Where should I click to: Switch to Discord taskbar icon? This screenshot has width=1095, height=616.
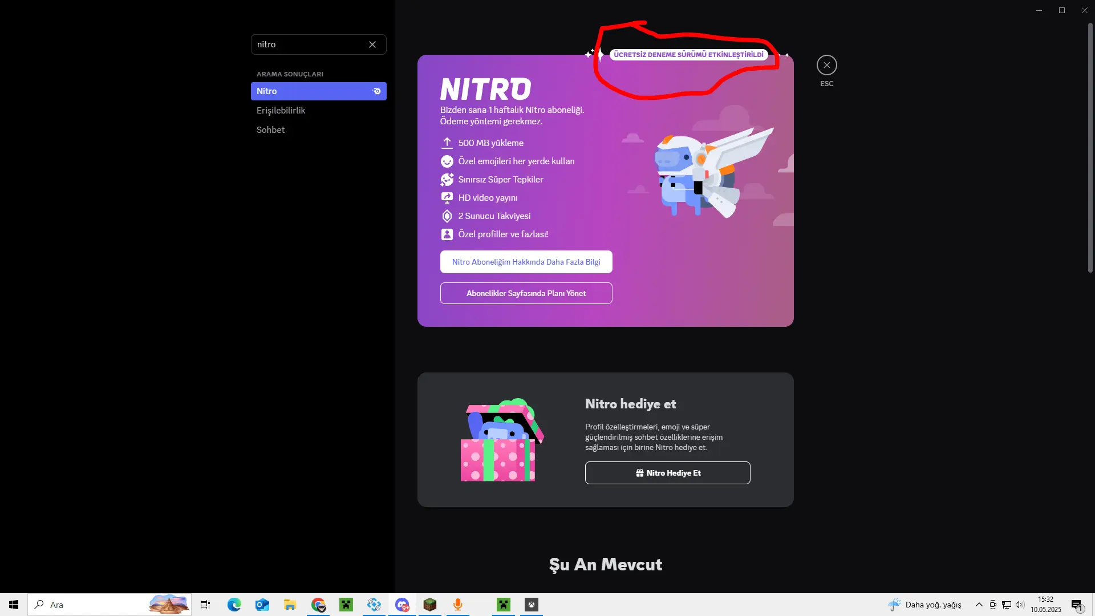coord(402,605)
